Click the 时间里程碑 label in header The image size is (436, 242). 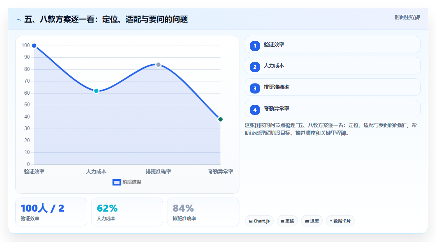(x=407, y=17)
